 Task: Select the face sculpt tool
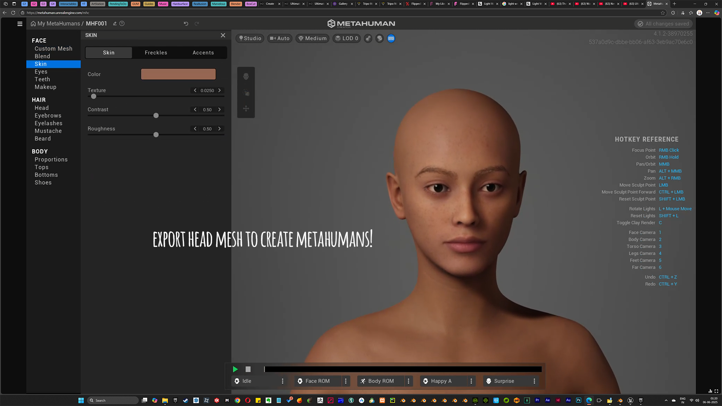click(x=246, y=76)
